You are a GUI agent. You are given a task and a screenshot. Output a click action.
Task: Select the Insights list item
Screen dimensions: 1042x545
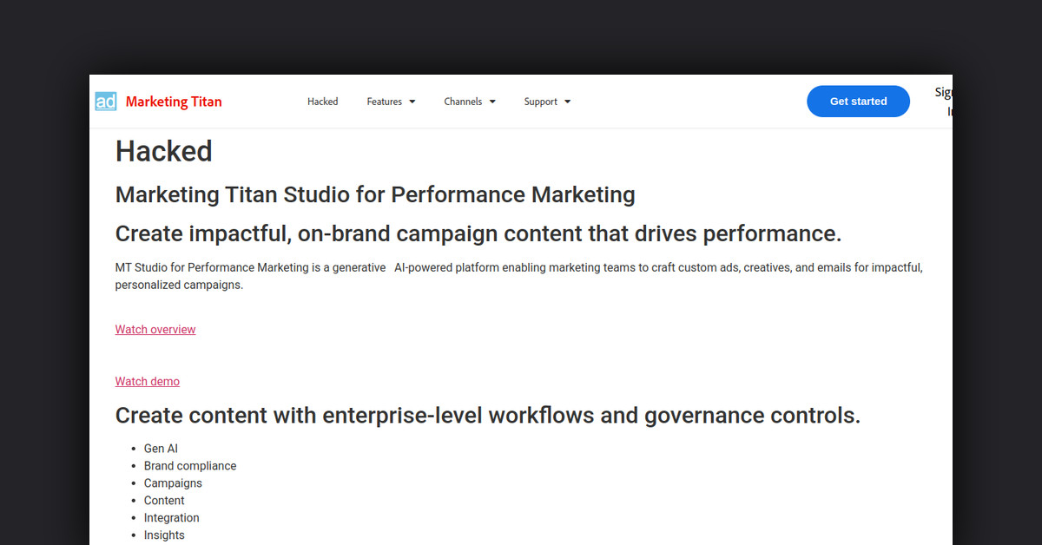pyautogui.click(x=164, y=535)
